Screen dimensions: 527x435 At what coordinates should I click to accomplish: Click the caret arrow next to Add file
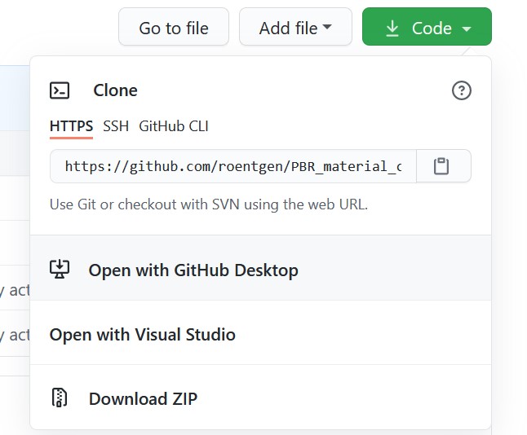click(x=328, y=28)
